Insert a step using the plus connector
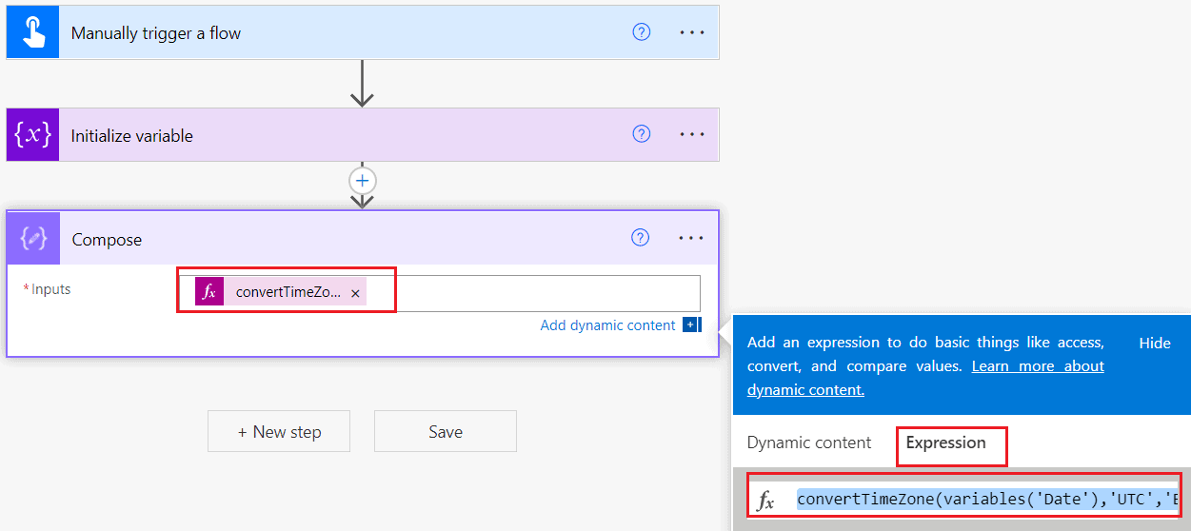Screen dimensions: 1191x531 (363, 180)
